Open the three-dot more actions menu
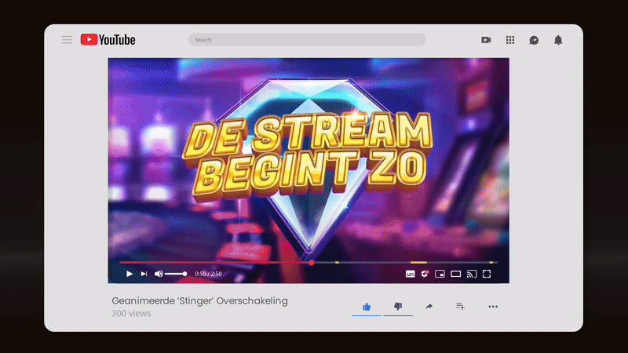This screenshot has height=353, width=628. (493, 307)
